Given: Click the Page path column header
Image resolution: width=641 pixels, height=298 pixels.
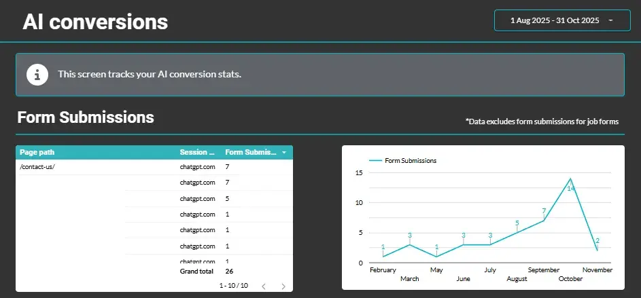Looking at the screenshot, I should (37, 152).
